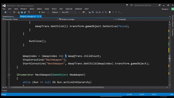Click the highlighted % operator in code
Image resolution: width=174 pixels, height=98 pixels.
tap(66, 56)
